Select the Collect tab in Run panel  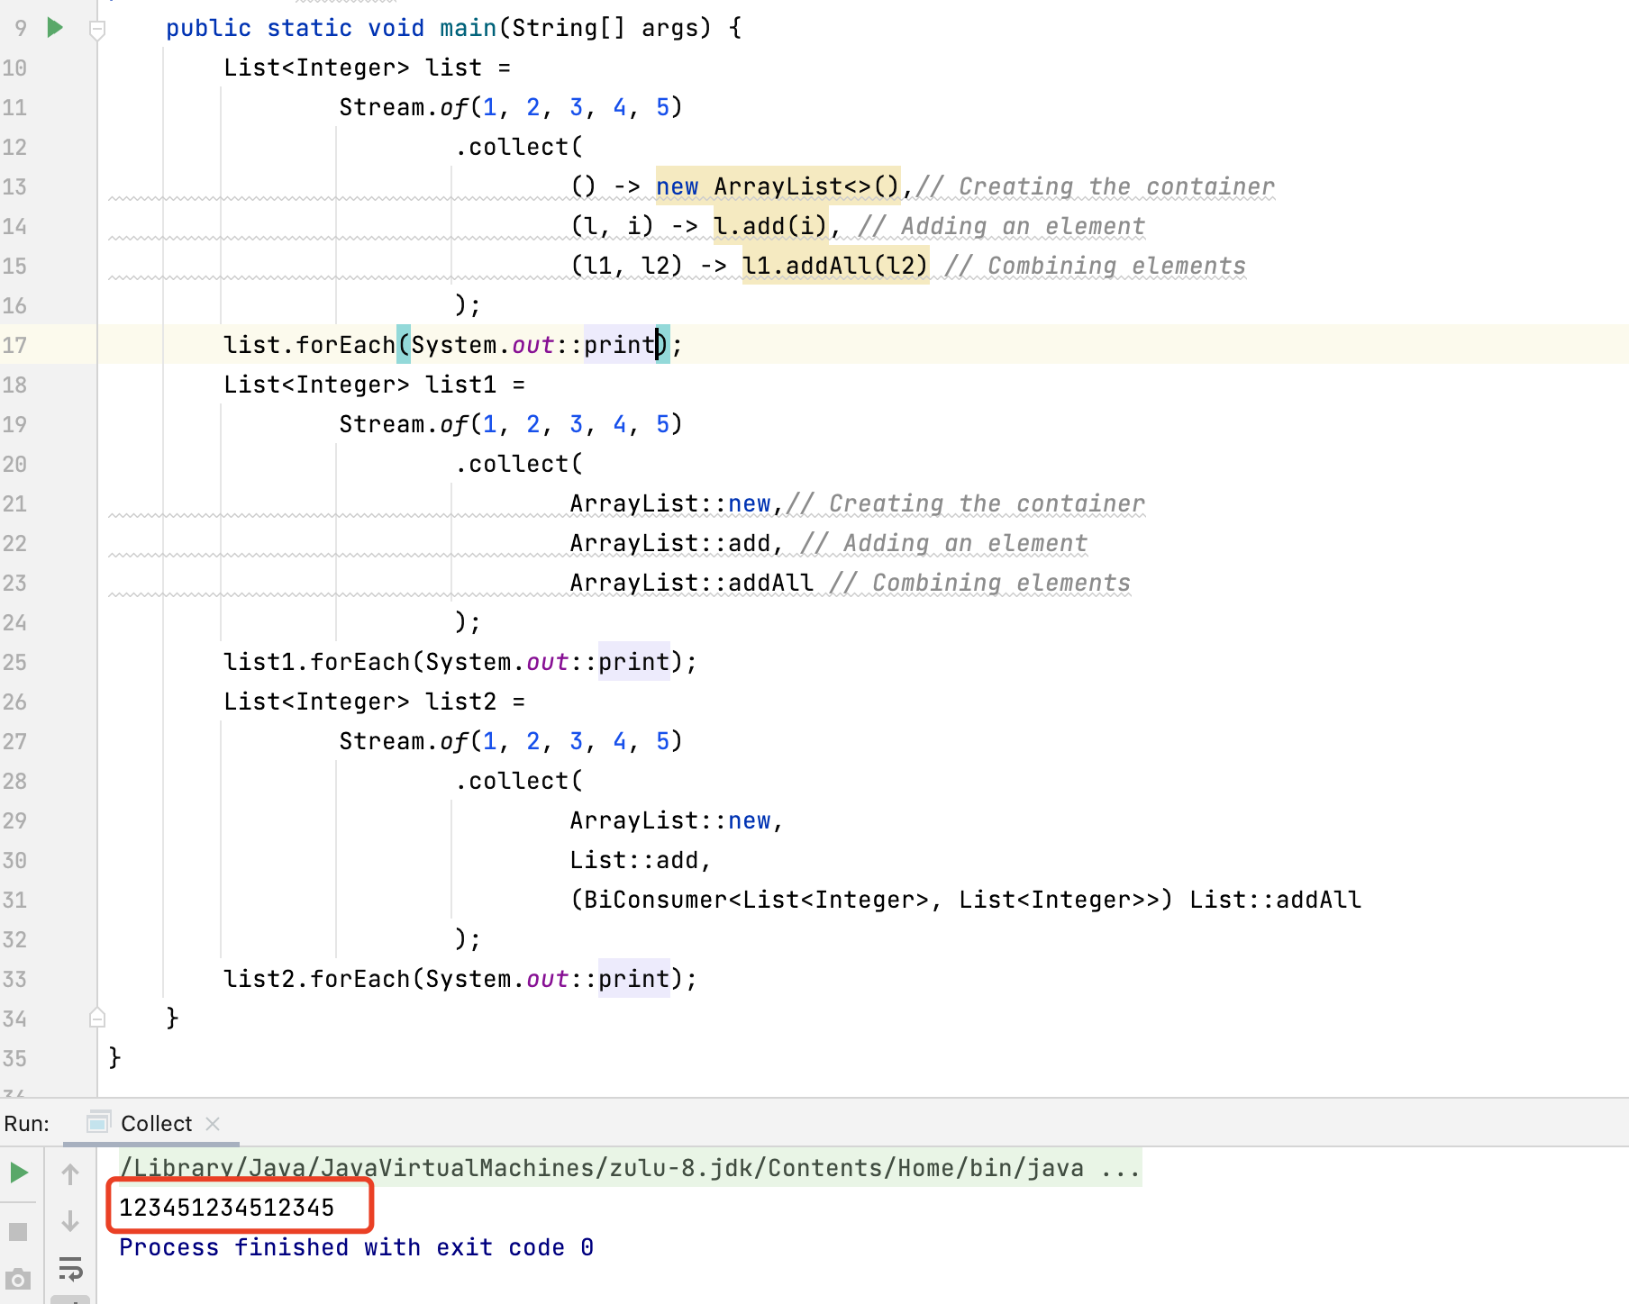click(156, 1124)
